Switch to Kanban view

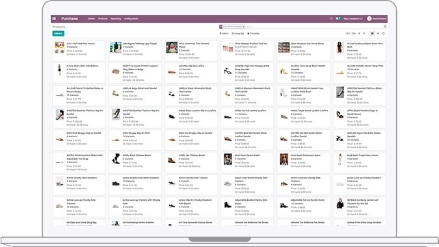pos(372,34)
